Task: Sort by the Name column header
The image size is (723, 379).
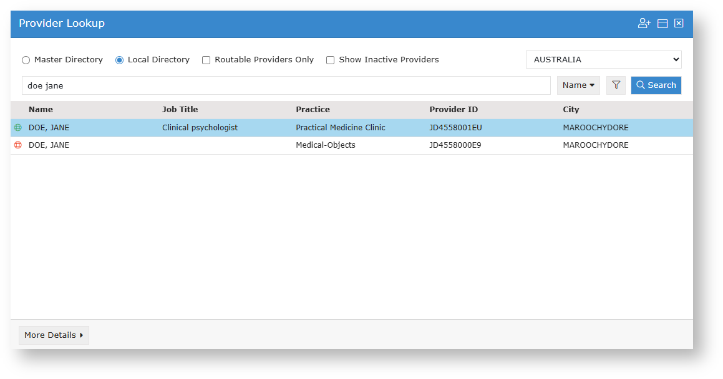Action: (41, 110)
